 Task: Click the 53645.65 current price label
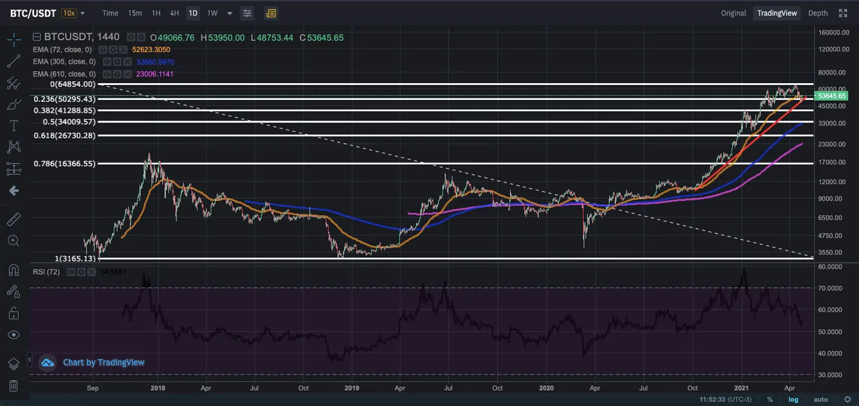point(831,96)
